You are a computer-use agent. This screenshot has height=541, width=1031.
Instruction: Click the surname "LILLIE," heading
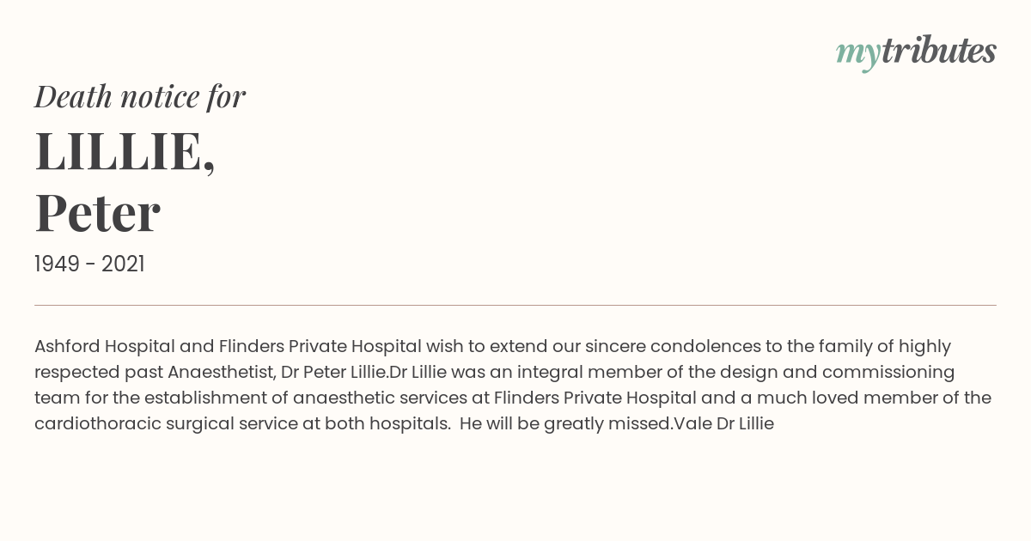tap(125, 152)
